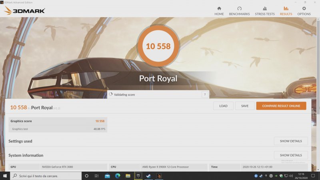The image size is (320, 180).
Task: Close the 3DMark window
Action: (315, 2)
